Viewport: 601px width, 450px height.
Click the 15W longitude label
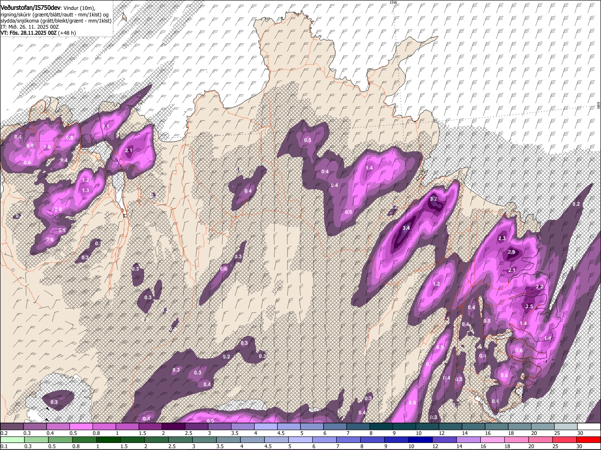(x=393, y=2)
